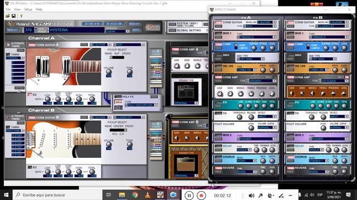Toggle FX B CHORUS on/off switch
This screenshot has height=200, width=357.
[x=290, y=157]
